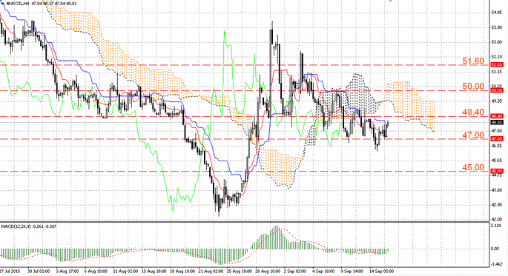508x276 pixels.
Task: Click the 54.85 price axis label
Action: (x=497, y=13)
